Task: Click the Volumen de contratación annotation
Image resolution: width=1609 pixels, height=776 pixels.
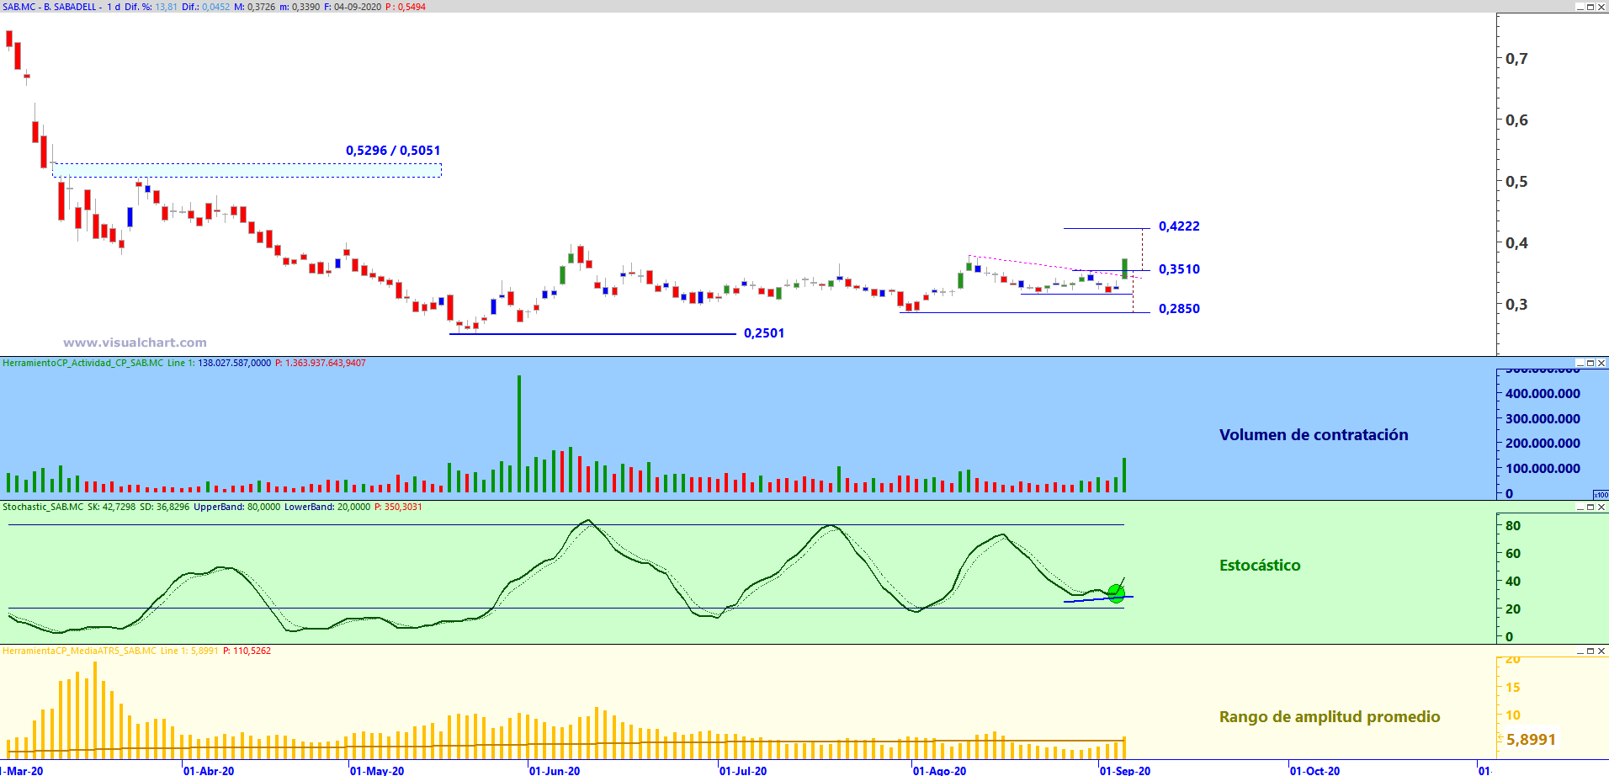Action: (1314, 435)
